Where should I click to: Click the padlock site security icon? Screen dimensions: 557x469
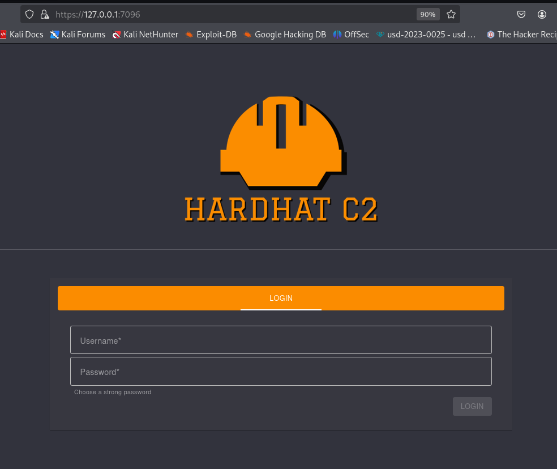tap(44, 14)
